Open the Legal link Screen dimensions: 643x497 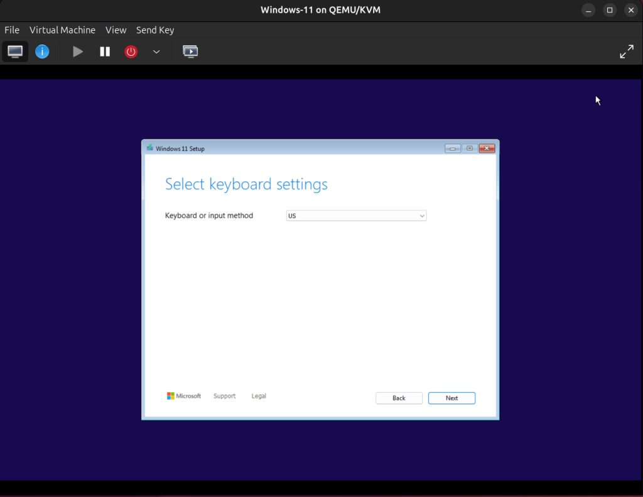click(x=258, y=396)
